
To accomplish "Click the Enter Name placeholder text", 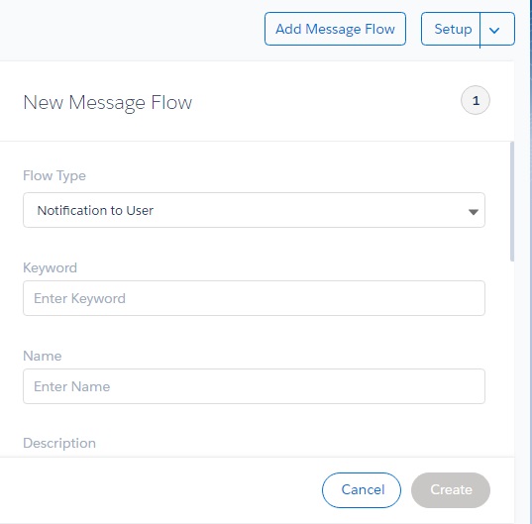I will (72, 386).
